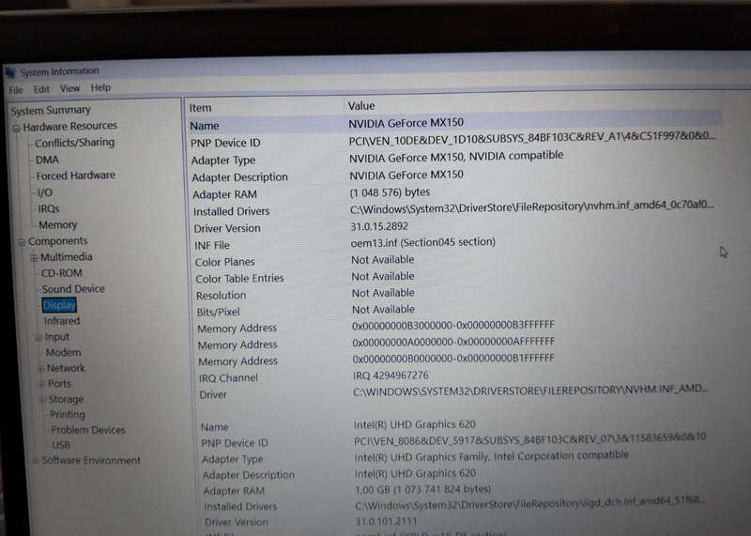Select 'oem13.inf (Section045 section)' value
Image resolution: width=751 pixels, height=536 pixels.
pyautogui.click(x=423, y=242)
